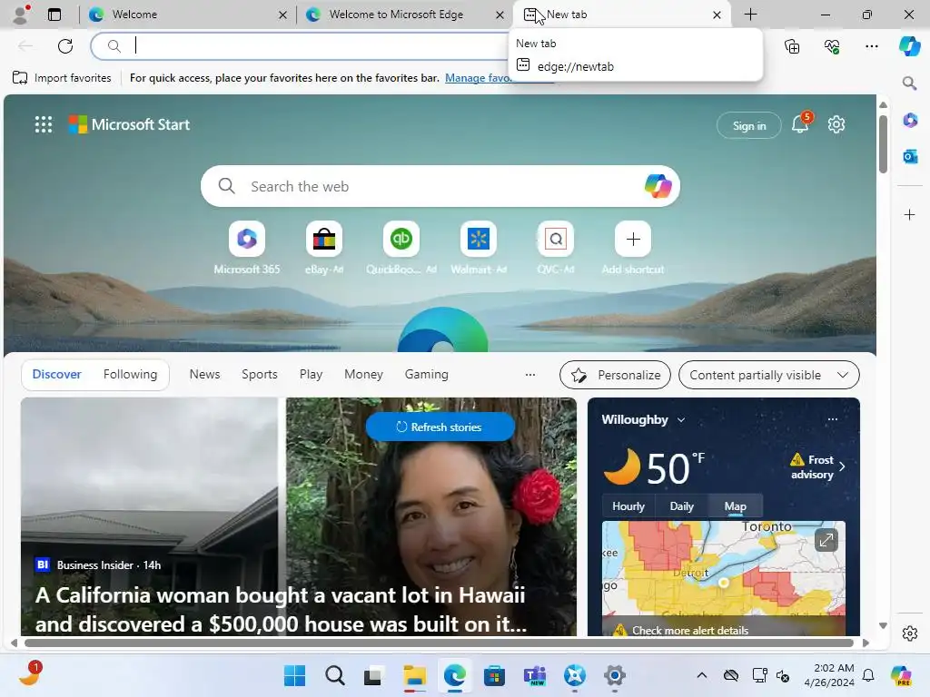Open a new tab with plus button
This screenshot has height=697, width=930.
(750, 15)
